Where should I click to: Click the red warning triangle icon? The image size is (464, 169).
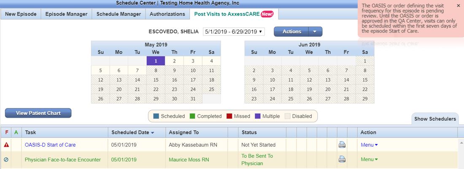point(6,145)
